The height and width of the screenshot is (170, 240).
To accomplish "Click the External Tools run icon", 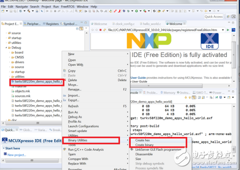I will [x=145, y=11].
